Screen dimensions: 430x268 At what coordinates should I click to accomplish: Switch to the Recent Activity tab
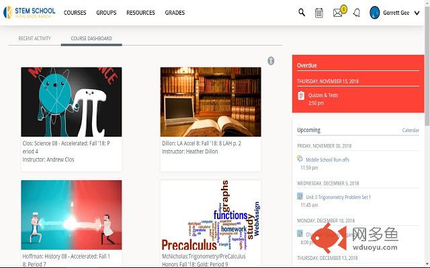pos(34,38)
